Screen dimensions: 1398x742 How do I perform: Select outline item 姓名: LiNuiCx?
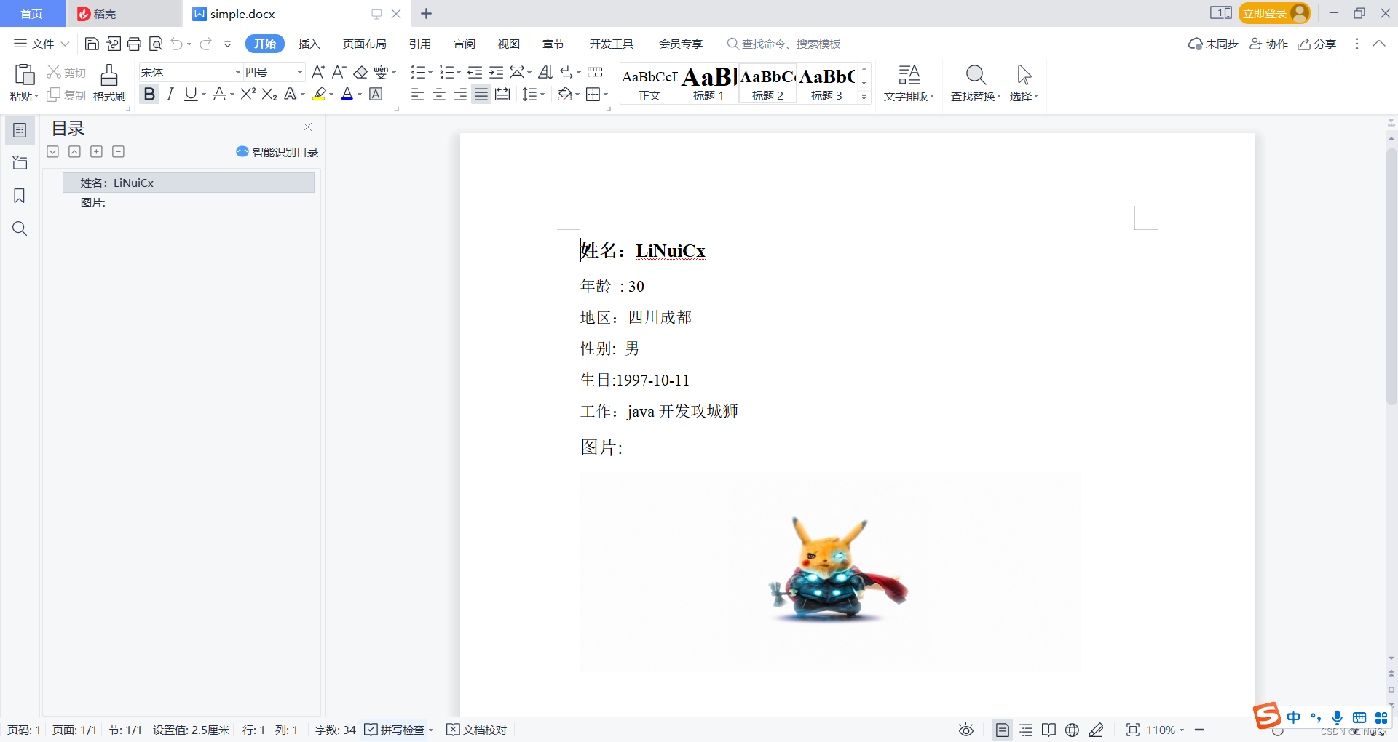coord(189,183)
